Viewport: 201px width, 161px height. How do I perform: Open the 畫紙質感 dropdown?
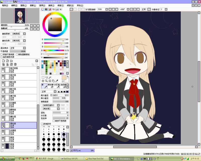click(x=24, y=34)
